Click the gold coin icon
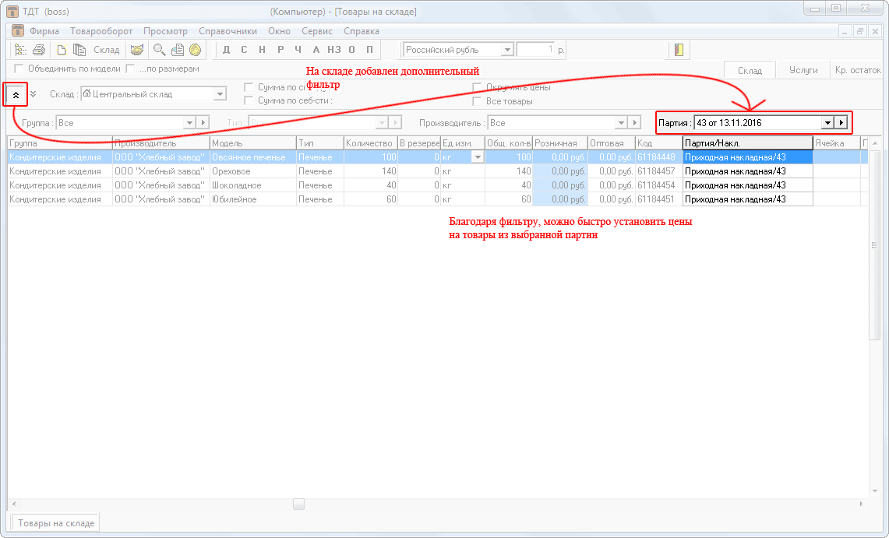This screenshot has width=889, height=538. (195, 50)
